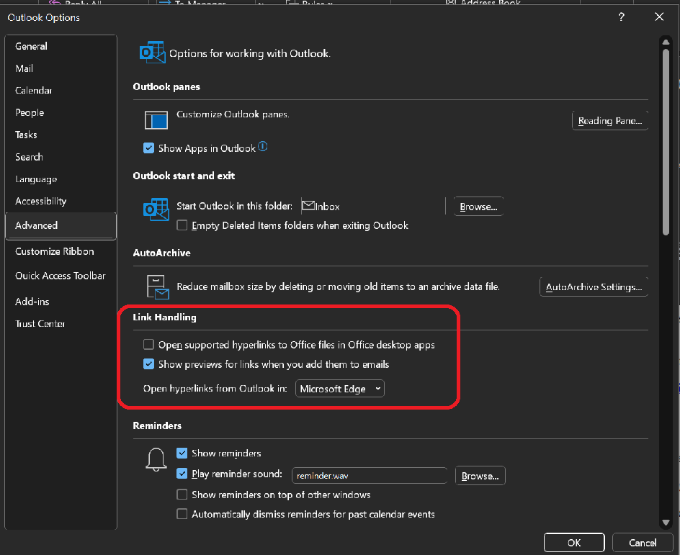Open Customize Ribbon settings

pyautogui.click(x=61, y=251)
